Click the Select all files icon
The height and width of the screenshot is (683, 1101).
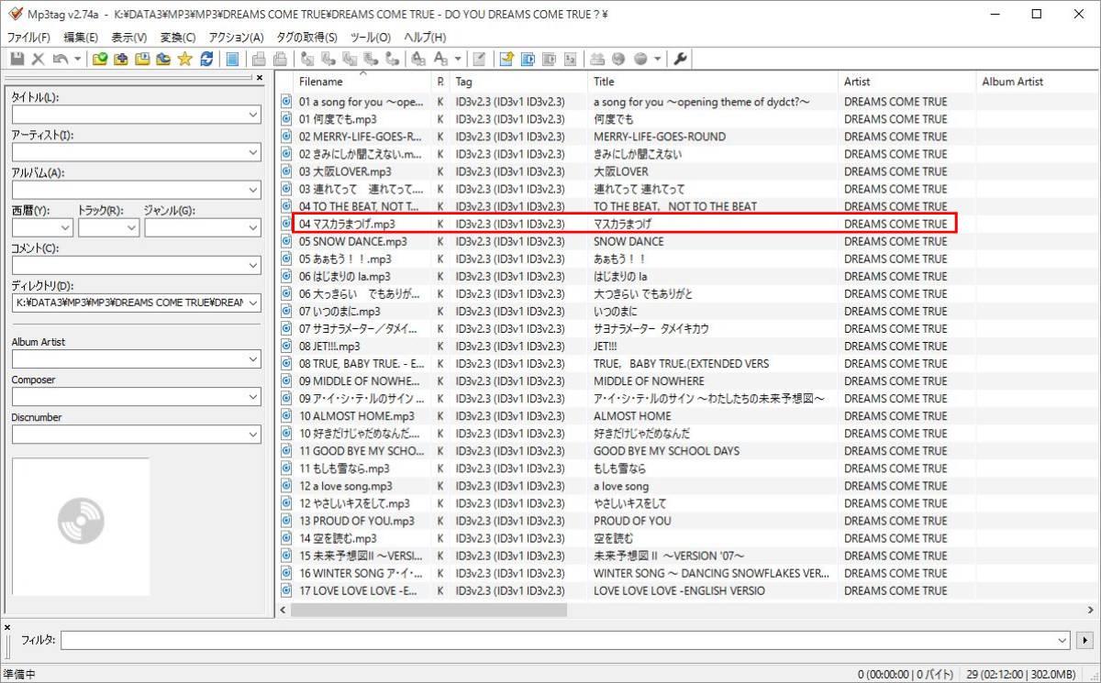[x=232, y=59]
